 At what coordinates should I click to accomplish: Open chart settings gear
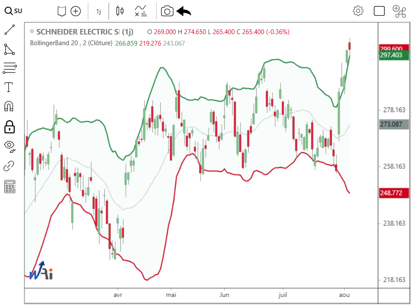click(x=358, y=11)
